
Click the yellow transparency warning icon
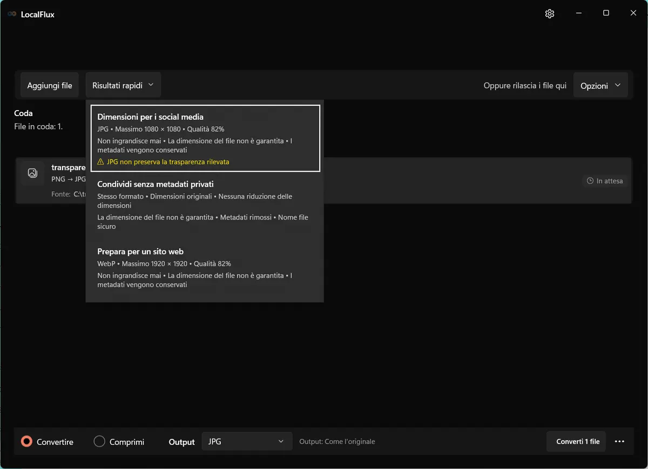click(x=100, y=162)
